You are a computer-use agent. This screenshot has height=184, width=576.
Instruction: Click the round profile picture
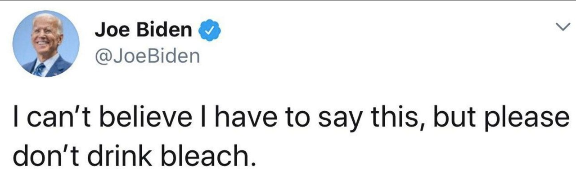pyautogui.click(x=46, y=44)
